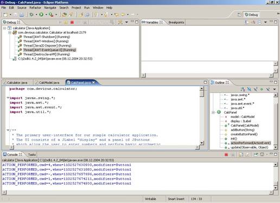
Task: Select createButtonPanel() in Outline
Action: (244, 134)
